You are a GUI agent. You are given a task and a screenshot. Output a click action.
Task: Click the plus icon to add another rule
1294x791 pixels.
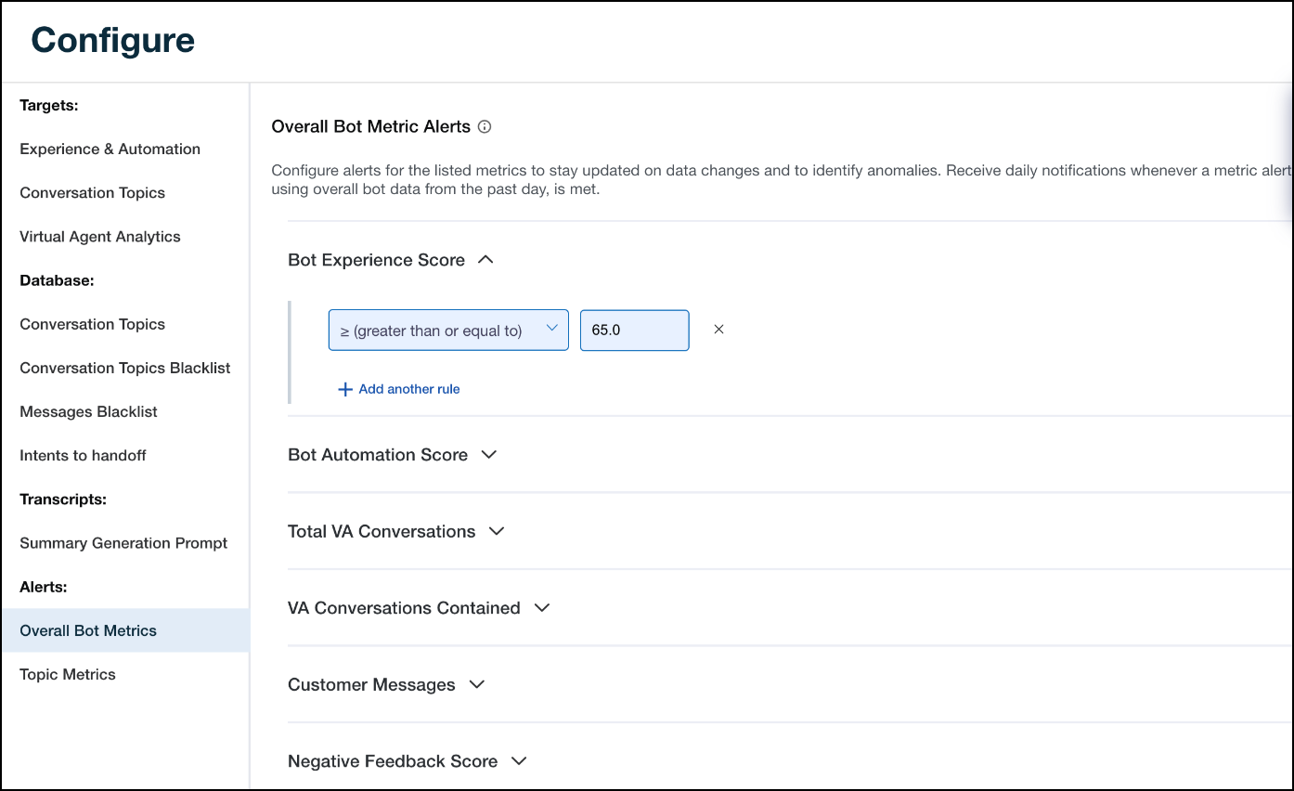click(x=345, y=389)
